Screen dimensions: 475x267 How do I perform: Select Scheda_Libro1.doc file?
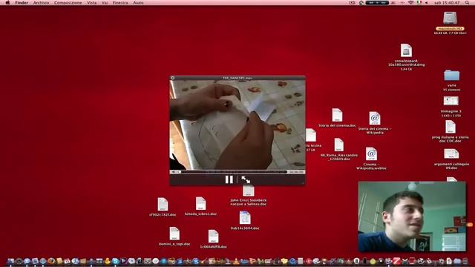click(x=200, y=203)
